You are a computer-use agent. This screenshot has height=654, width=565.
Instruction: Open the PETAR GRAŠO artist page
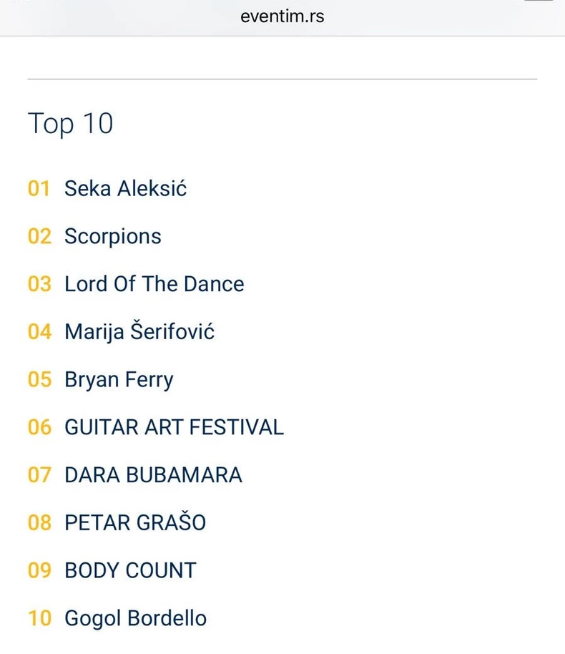point(134,522)
